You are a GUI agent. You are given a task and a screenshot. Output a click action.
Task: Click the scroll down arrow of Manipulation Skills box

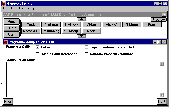(161, 95)
